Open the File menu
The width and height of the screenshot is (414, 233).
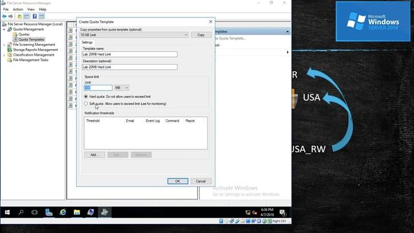point(6,9)
